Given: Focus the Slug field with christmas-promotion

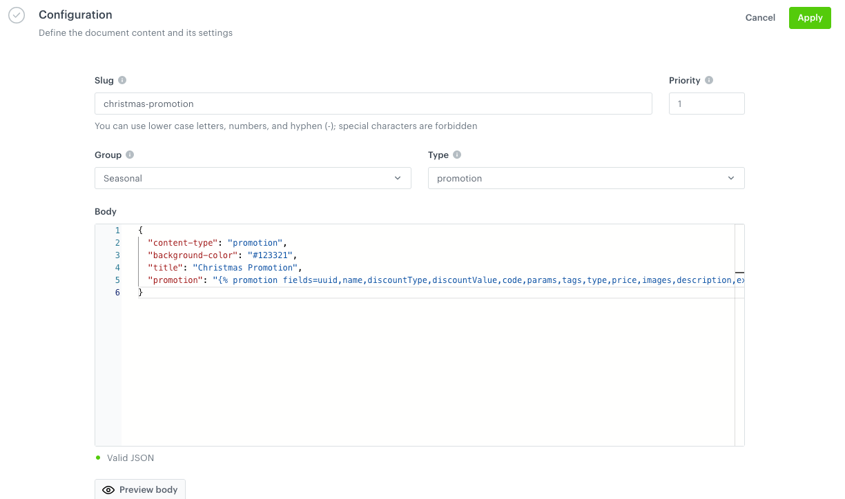Looking at the screenshot, I should click(373, 104).
